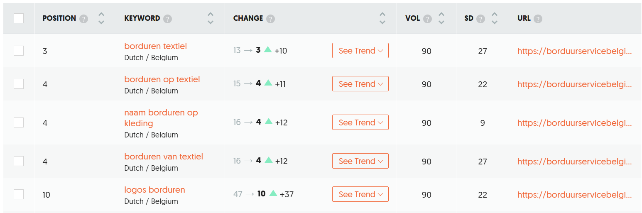Screen dimensions: 642x213
Task: Open See Trend for naam borduren op kleding
Action: (x=360, y=122)
